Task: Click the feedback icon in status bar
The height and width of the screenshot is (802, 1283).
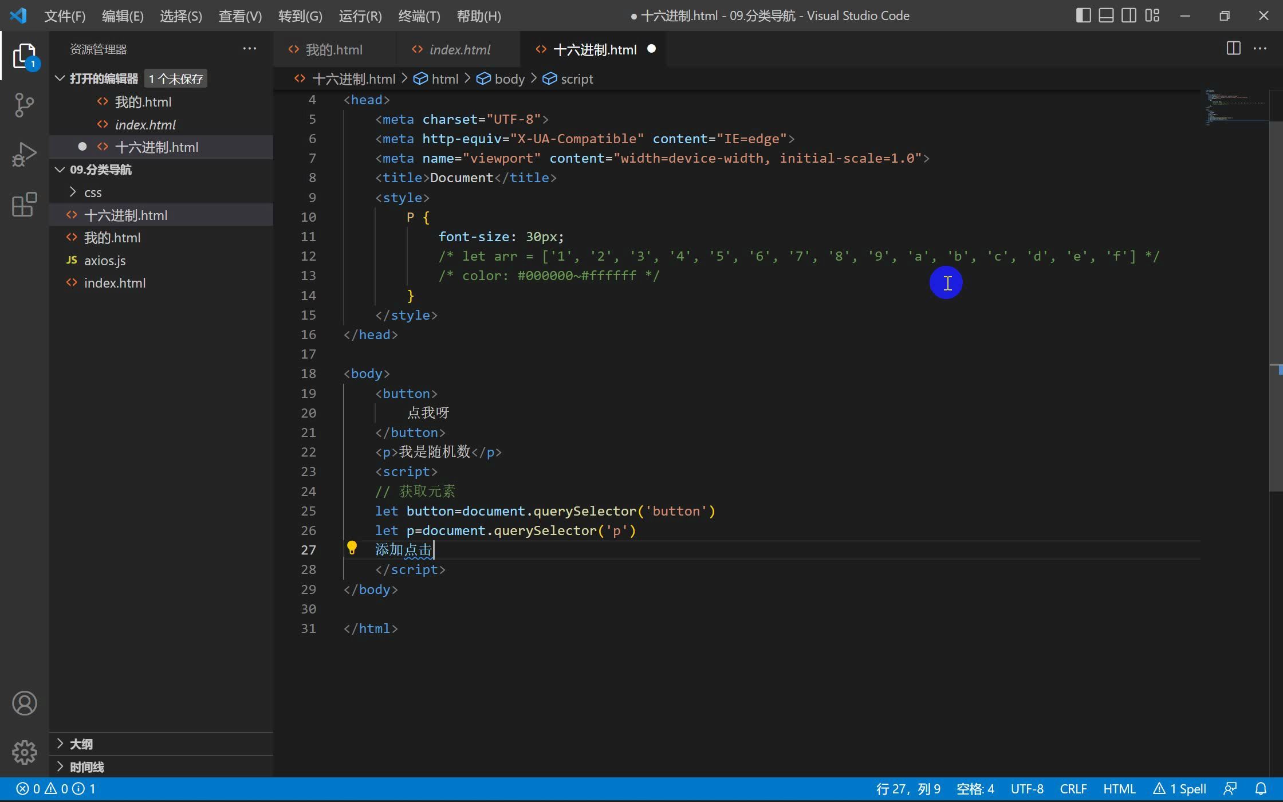Action: pyautogui.click(x=1230, y=789)
